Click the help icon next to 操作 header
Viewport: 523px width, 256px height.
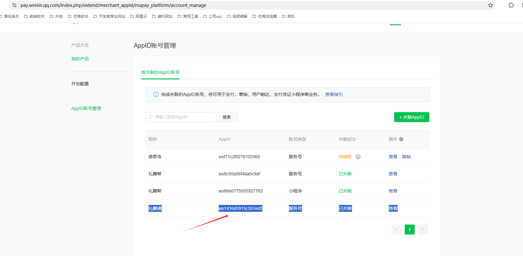(x=401, y=139)
